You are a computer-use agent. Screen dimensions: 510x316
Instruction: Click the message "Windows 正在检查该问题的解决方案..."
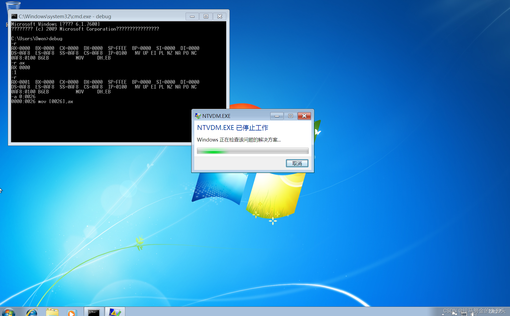(239, 140)
